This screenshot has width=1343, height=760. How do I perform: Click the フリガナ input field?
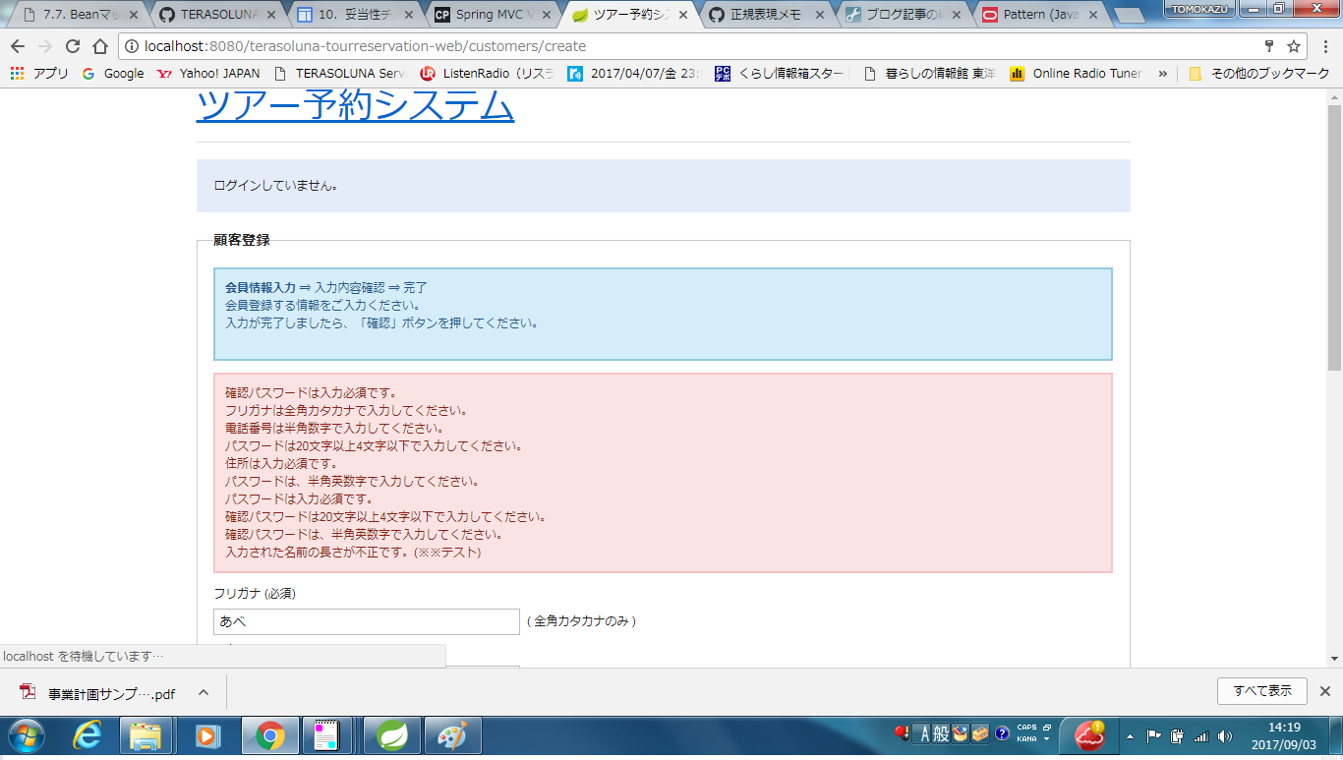tap(366, 621)
